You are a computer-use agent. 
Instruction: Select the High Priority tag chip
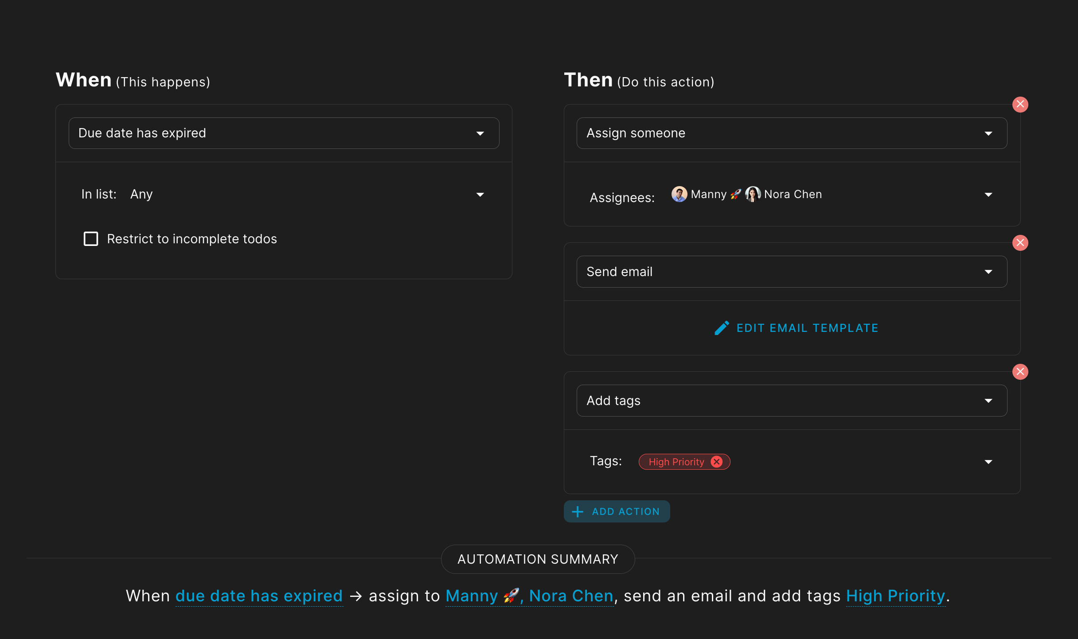click(684, 462)
